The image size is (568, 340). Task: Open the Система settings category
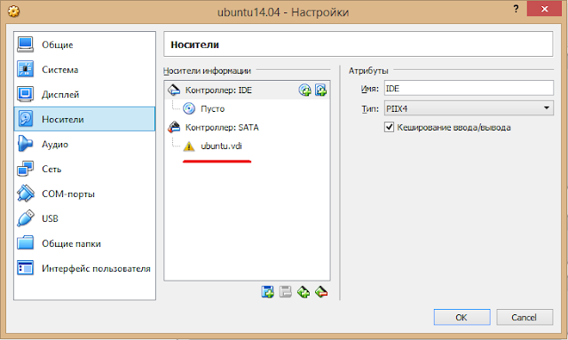[x=84, y=69]
